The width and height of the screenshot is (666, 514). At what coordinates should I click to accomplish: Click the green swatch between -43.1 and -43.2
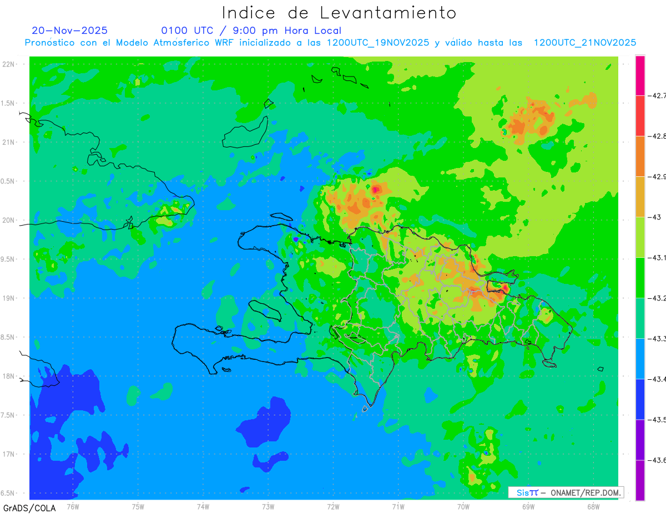(x=640, y=277)
